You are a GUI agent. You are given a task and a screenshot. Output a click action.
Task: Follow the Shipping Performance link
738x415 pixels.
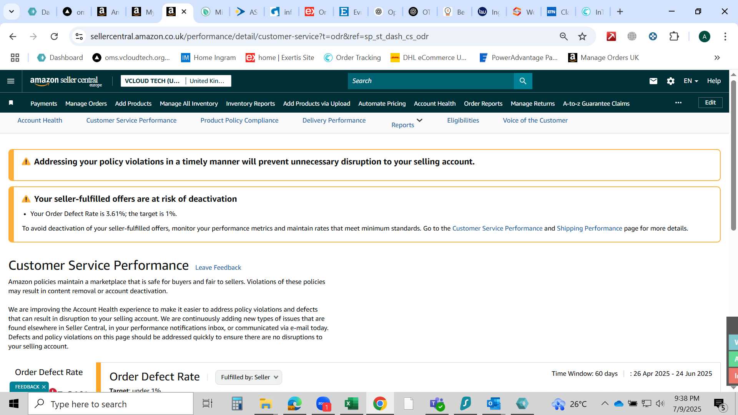click(589, 228)
